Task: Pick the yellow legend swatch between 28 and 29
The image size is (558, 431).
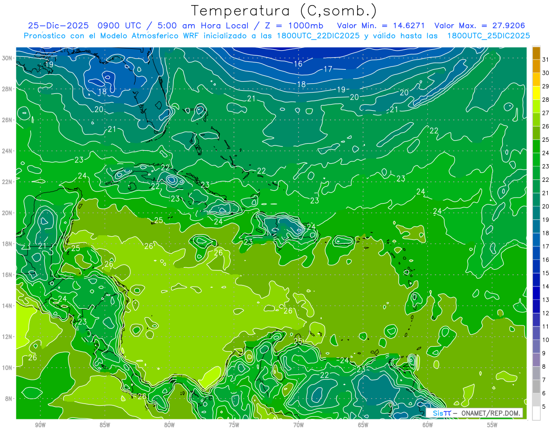Action: click(536, 93)
